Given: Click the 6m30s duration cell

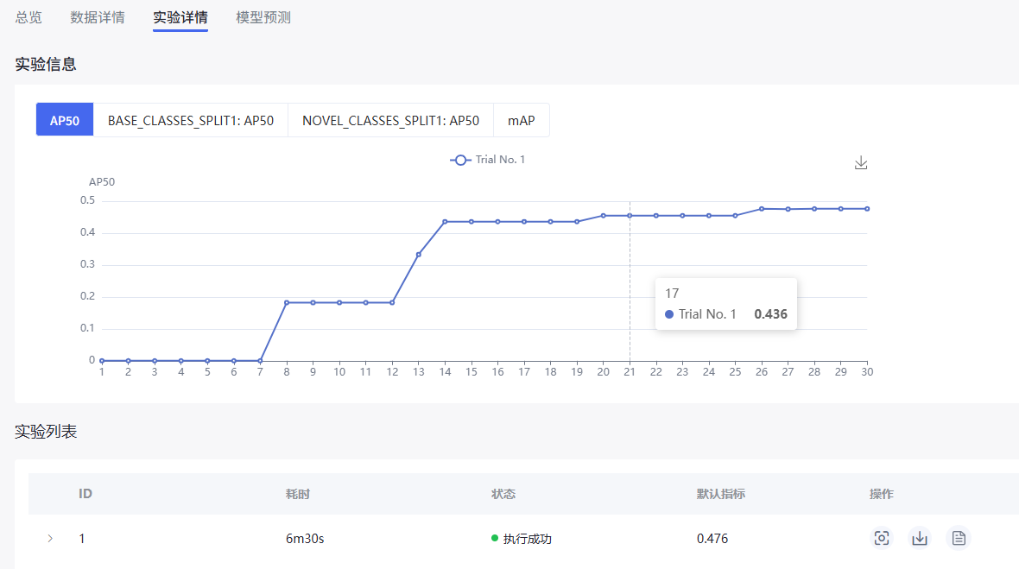Looking at the screenshot, I should 305,539.
